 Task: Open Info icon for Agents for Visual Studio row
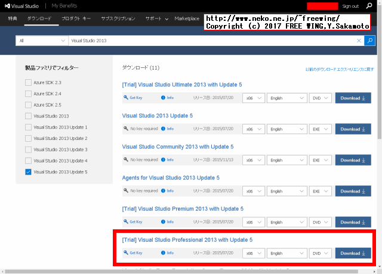[163, 191]
